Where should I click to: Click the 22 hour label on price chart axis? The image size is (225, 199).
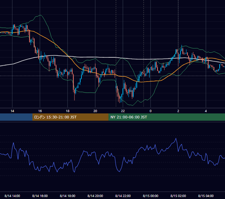(123, 111)
